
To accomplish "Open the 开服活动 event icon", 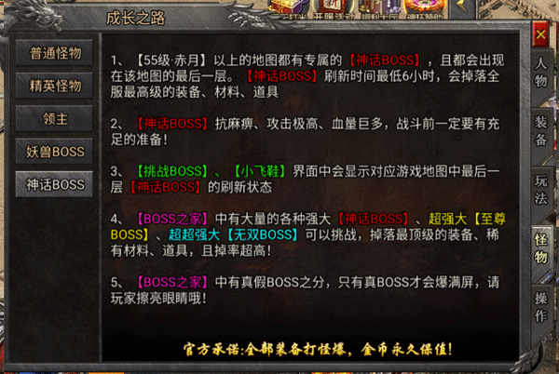I will coord(334,9).
